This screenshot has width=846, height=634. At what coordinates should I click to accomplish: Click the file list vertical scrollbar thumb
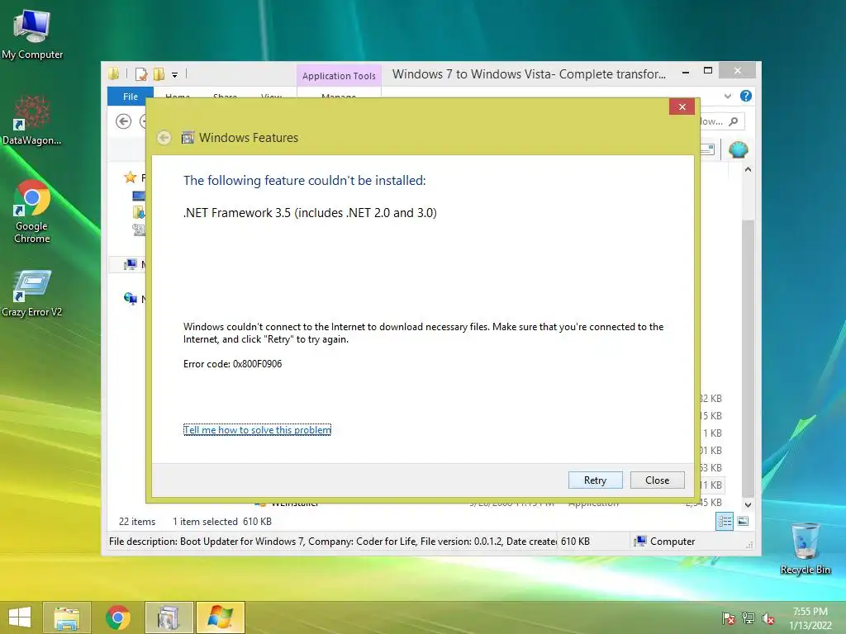tap(748, 358)
